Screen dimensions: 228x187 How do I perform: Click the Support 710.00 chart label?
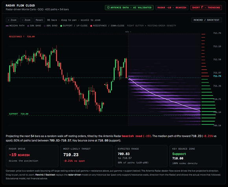(x=18, y=114)
